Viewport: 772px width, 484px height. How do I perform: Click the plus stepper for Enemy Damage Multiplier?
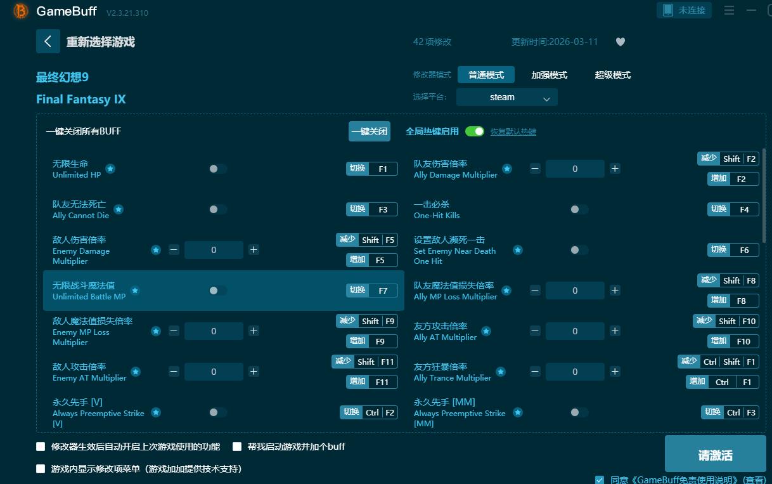coord(255,250)
